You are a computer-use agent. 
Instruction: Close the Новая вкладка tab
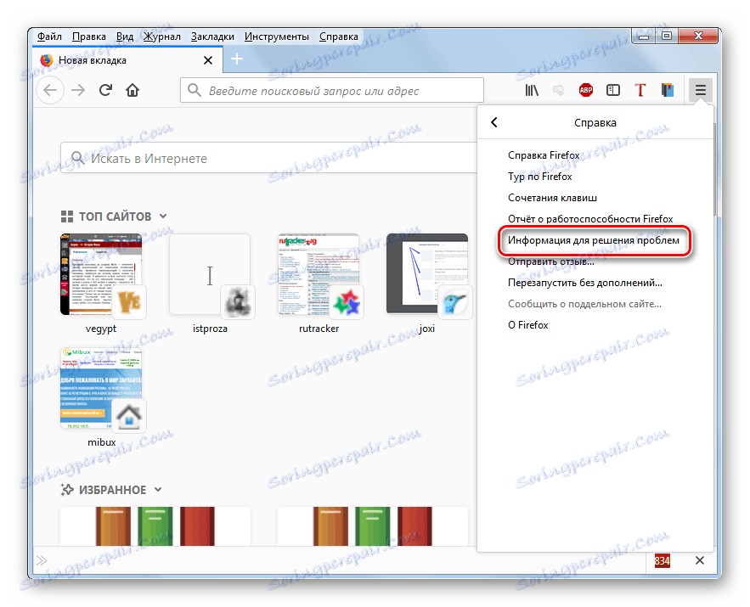207,60
